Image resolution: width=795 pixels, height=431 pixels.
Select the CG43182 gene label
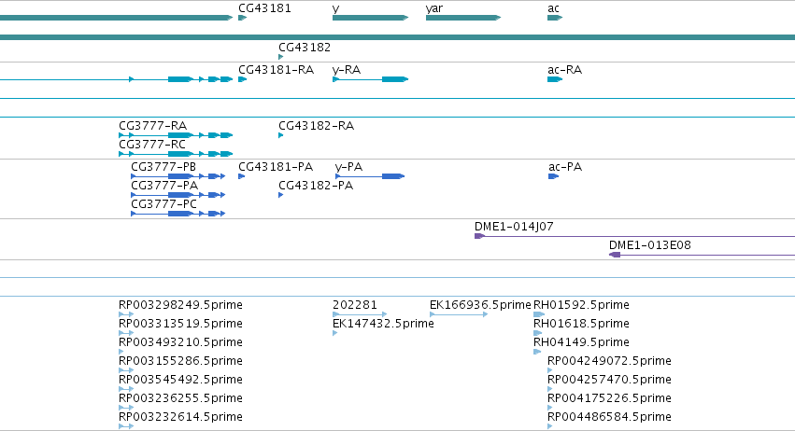[x=305, y=47]
